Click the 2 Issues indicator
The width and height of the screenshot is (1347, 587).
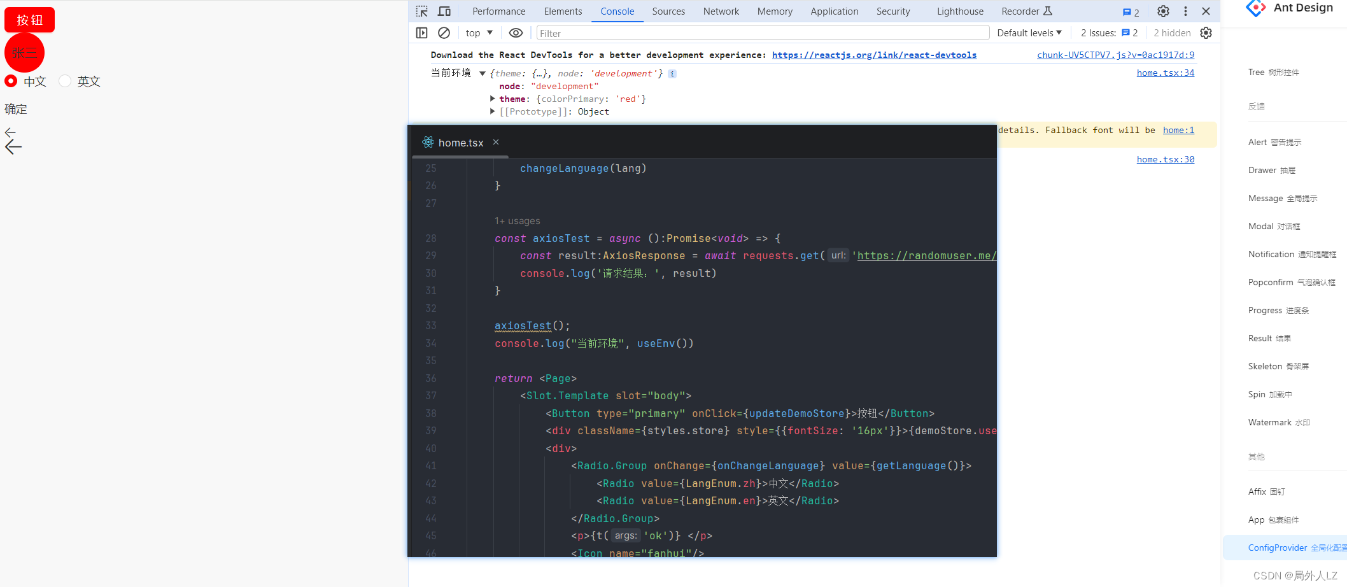pyautogui.click(x=1109, y=33)
